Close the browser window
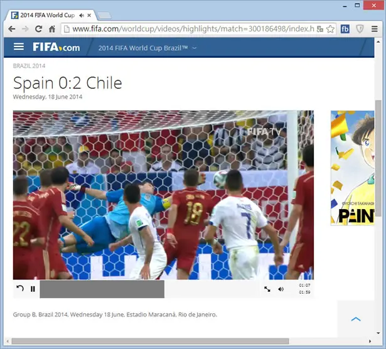This screenshot has width=386, height=349. [374, 5]
